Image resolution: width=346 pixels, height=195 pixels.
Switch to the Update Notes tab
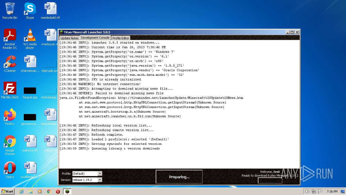tap(69, 38)
